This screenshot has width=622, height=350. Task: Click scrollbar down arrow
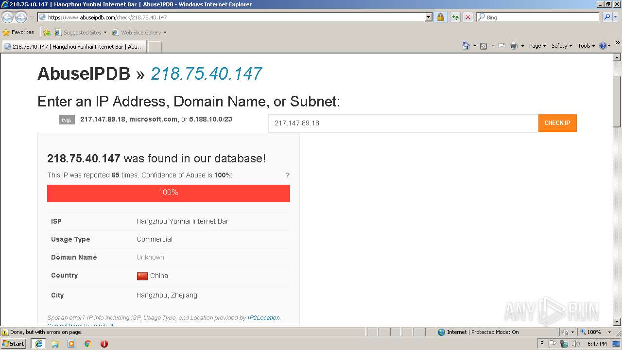pyautogui.click(x=618, y=322)
